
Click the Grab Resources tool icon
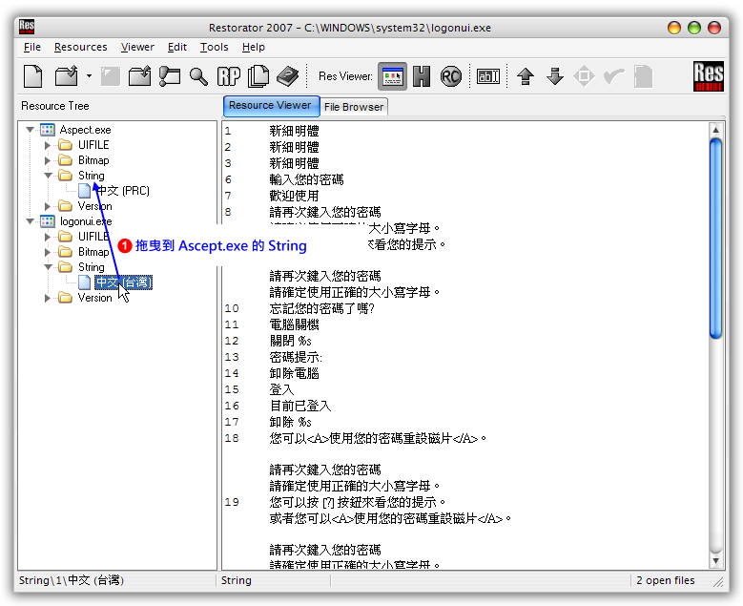169,76
